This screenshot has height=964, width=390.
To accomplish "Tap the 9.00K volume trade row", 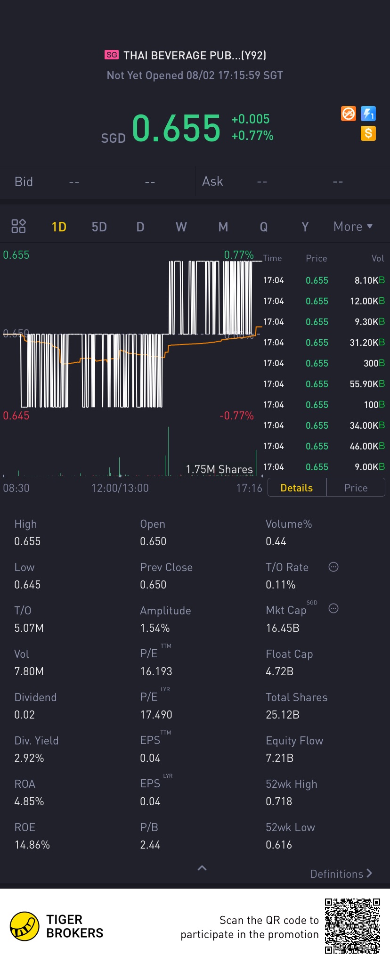I will pos(324,467).
